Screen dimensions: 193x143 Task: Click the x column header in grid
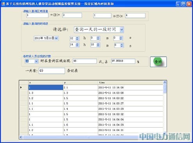pyautogui.click(x=46, y=82)
